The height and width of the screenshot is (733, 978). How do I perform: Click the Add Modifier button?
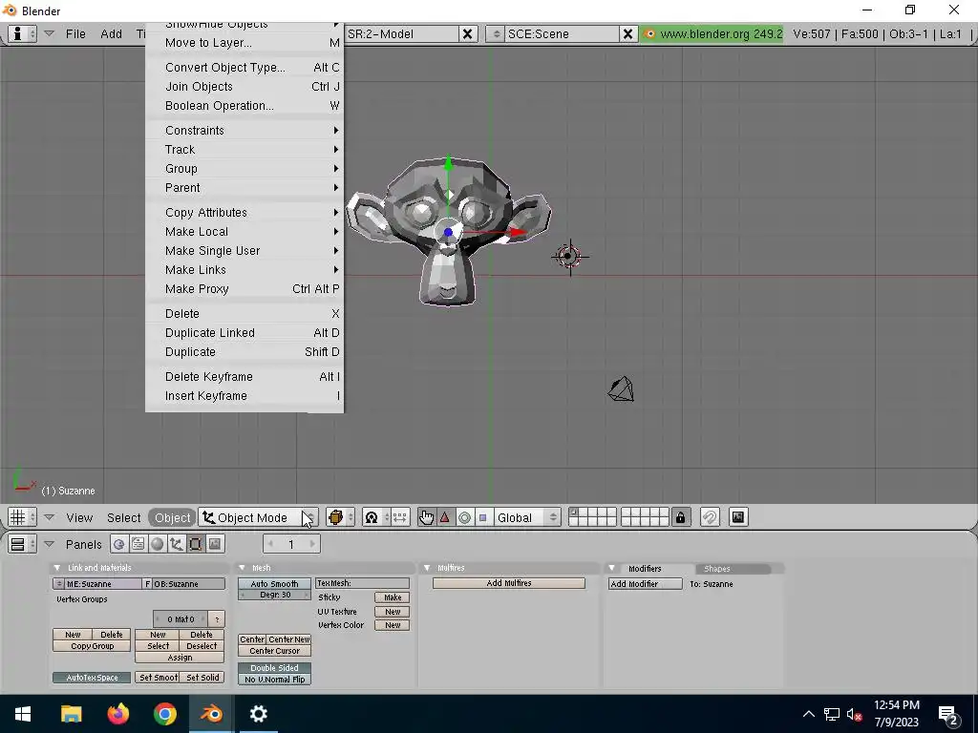tap(646, 584)
